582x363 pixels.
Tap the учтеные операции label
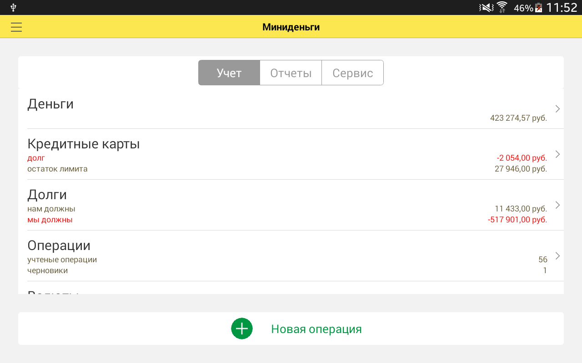[62, 260]
